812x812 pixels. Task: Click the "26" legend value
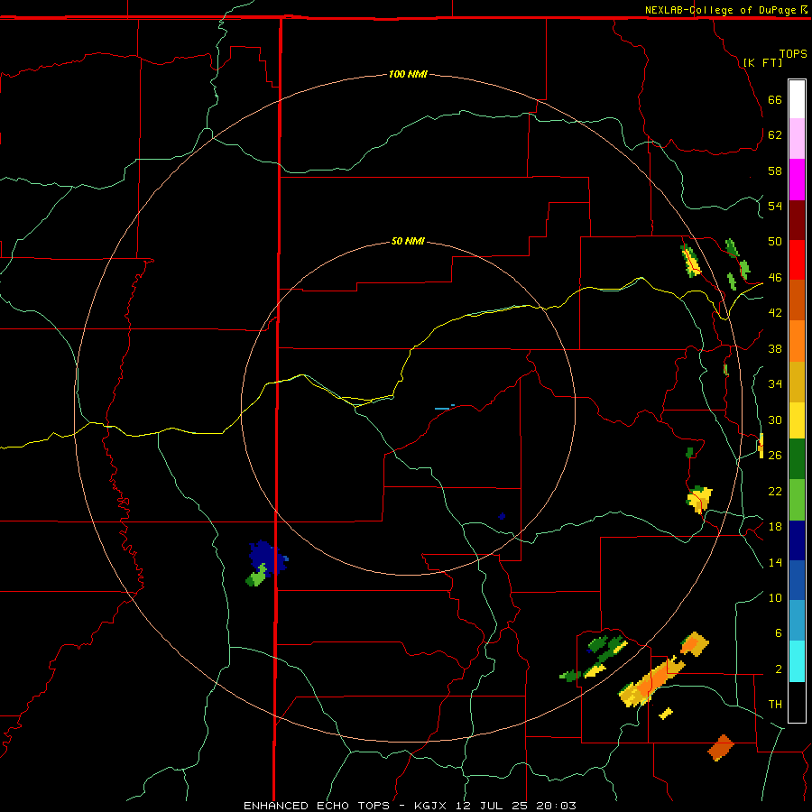(x=775, y=456)
